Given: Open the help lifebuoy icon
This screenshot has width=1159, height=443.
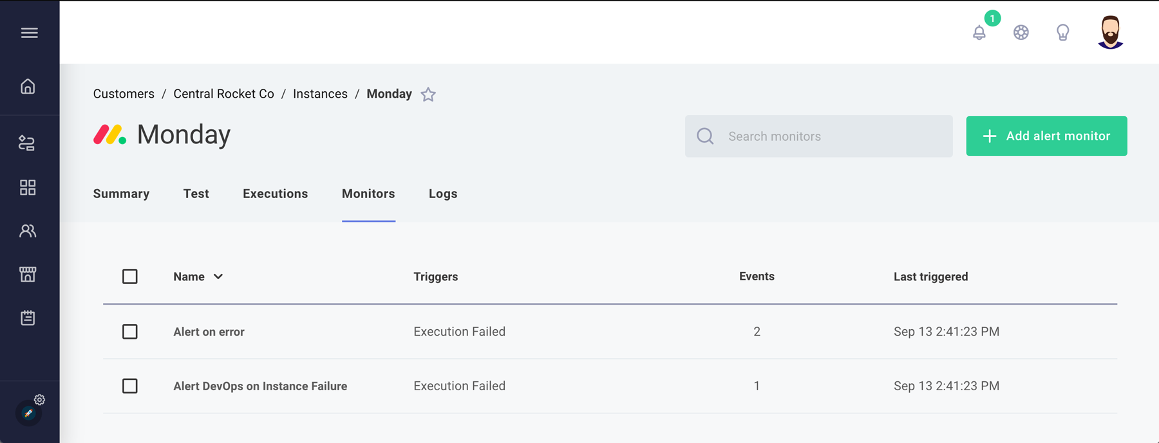Looking at the screenshot, I should (x=1021, y=32).
